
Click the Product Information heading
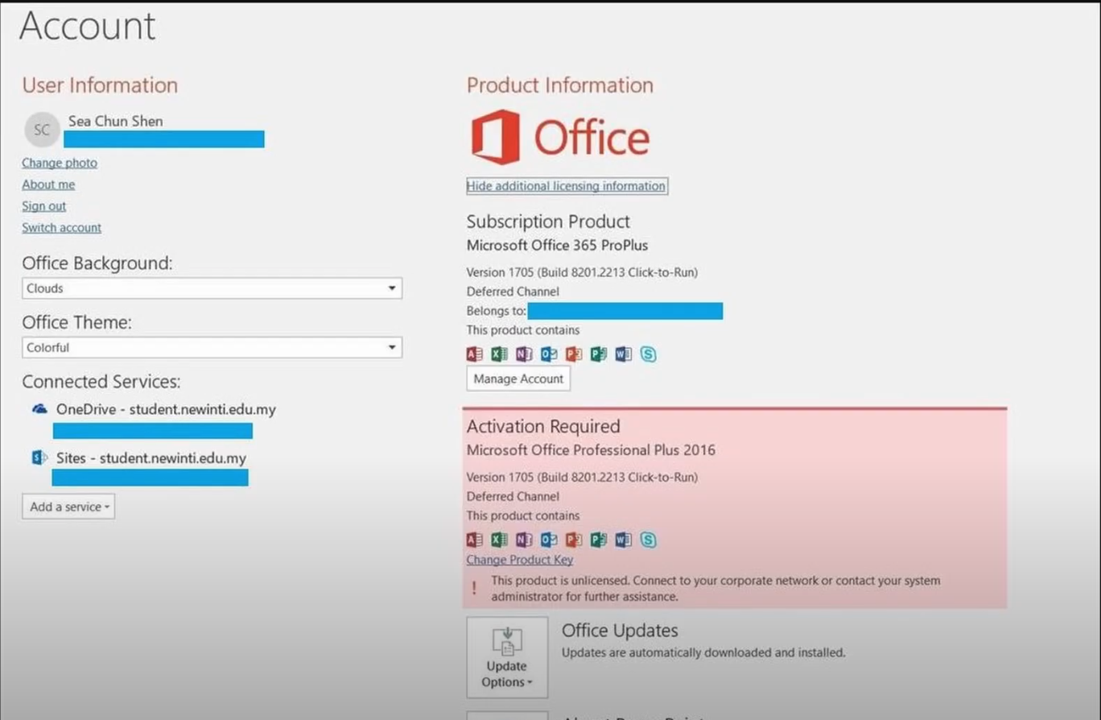point(560,85)
